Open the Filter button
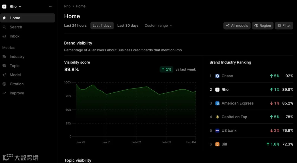 coord(284,26)
